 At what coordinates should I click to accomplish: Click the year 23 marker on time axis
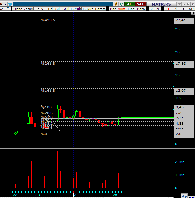(38, 195)
